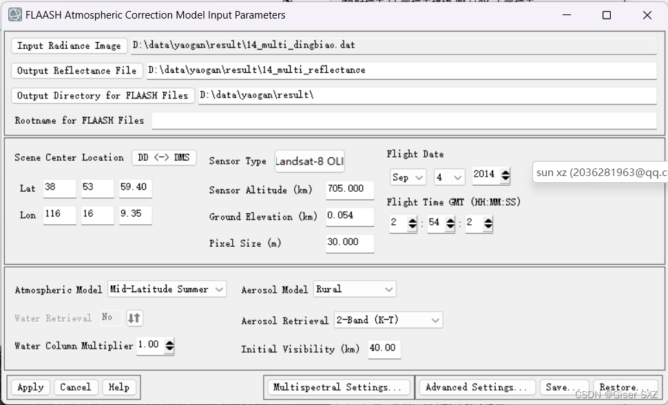Increase the Flight Time seconds value
The width and height of the screenshot is (668, 405).
pos(488,220)
